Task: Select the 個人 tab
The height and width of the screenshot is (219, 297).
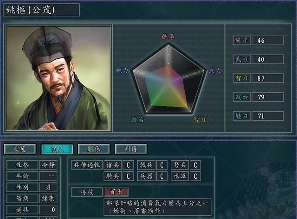Action: click(x=57, y=149)
